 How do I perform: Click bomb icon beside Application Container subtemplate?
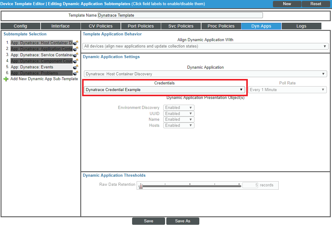coord(76,49)
